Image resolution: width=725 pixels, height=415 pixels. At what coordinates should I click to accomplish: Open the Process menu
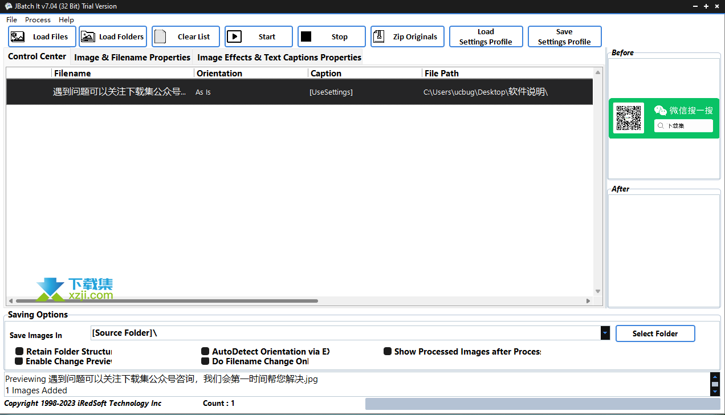tap(38, 19)
